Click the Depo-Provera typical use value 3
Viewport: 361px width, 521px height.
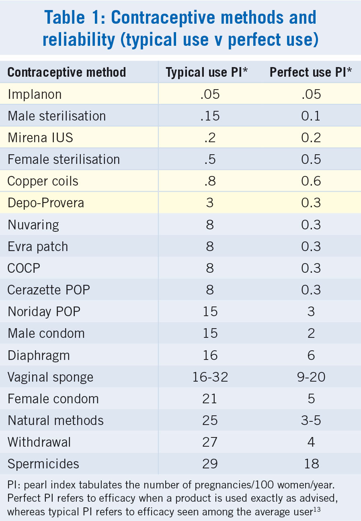pos(209,203)
